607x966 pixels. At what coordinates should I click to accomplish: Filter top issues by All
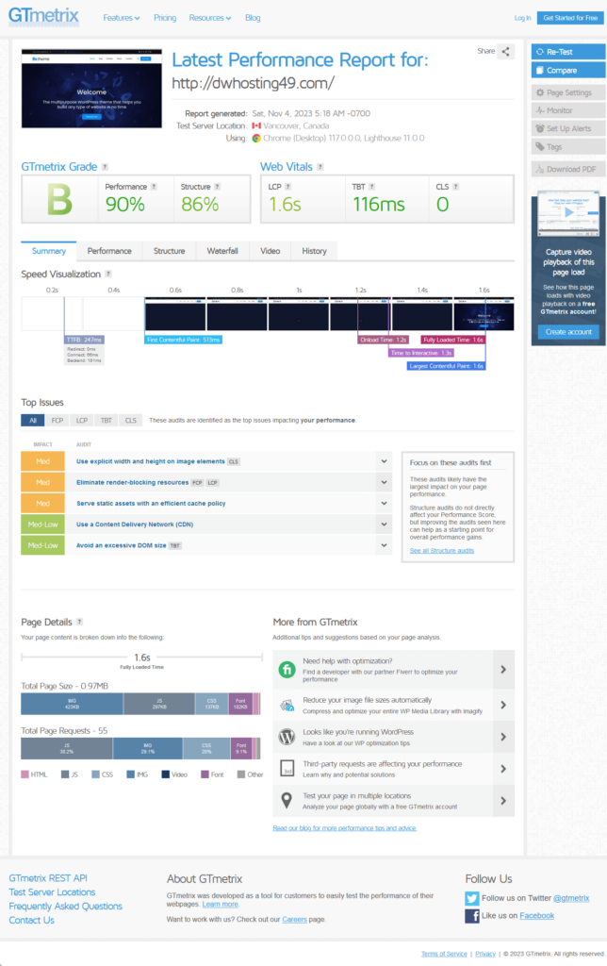(33, 420)
